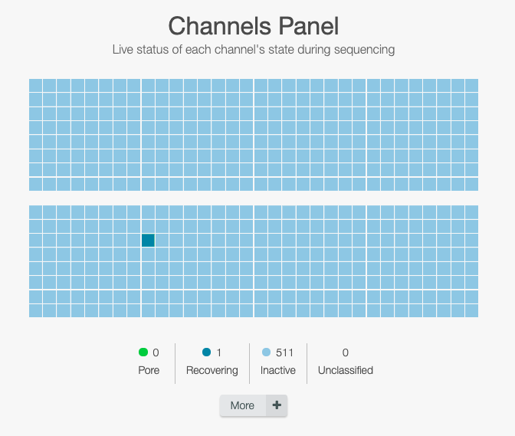515x436 pixels.
Task: Click the live status subtitle text
Action: 254,50
